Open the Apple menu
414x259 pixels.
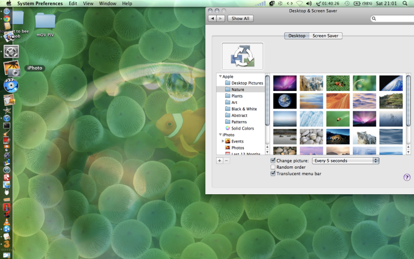point(9,3)
